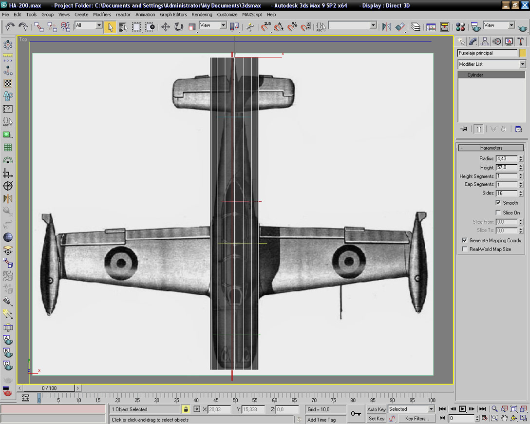Open the Motion command panel tab

pyautogui.click(x=497, y=41)
